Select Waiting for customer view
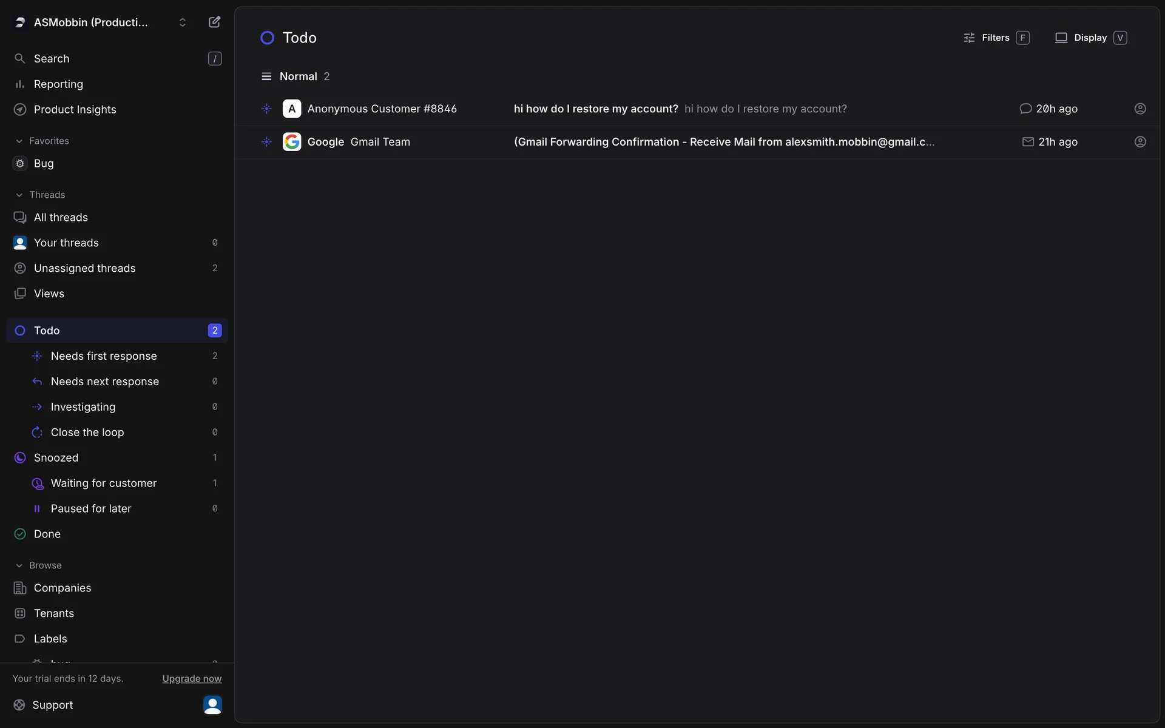Viewport: 1165px width, 728px height. coord(104,483)
